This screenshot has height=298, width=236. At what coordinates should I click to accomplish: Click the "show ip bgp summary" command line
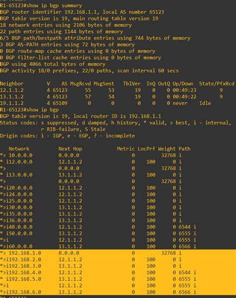coord(41,5)
